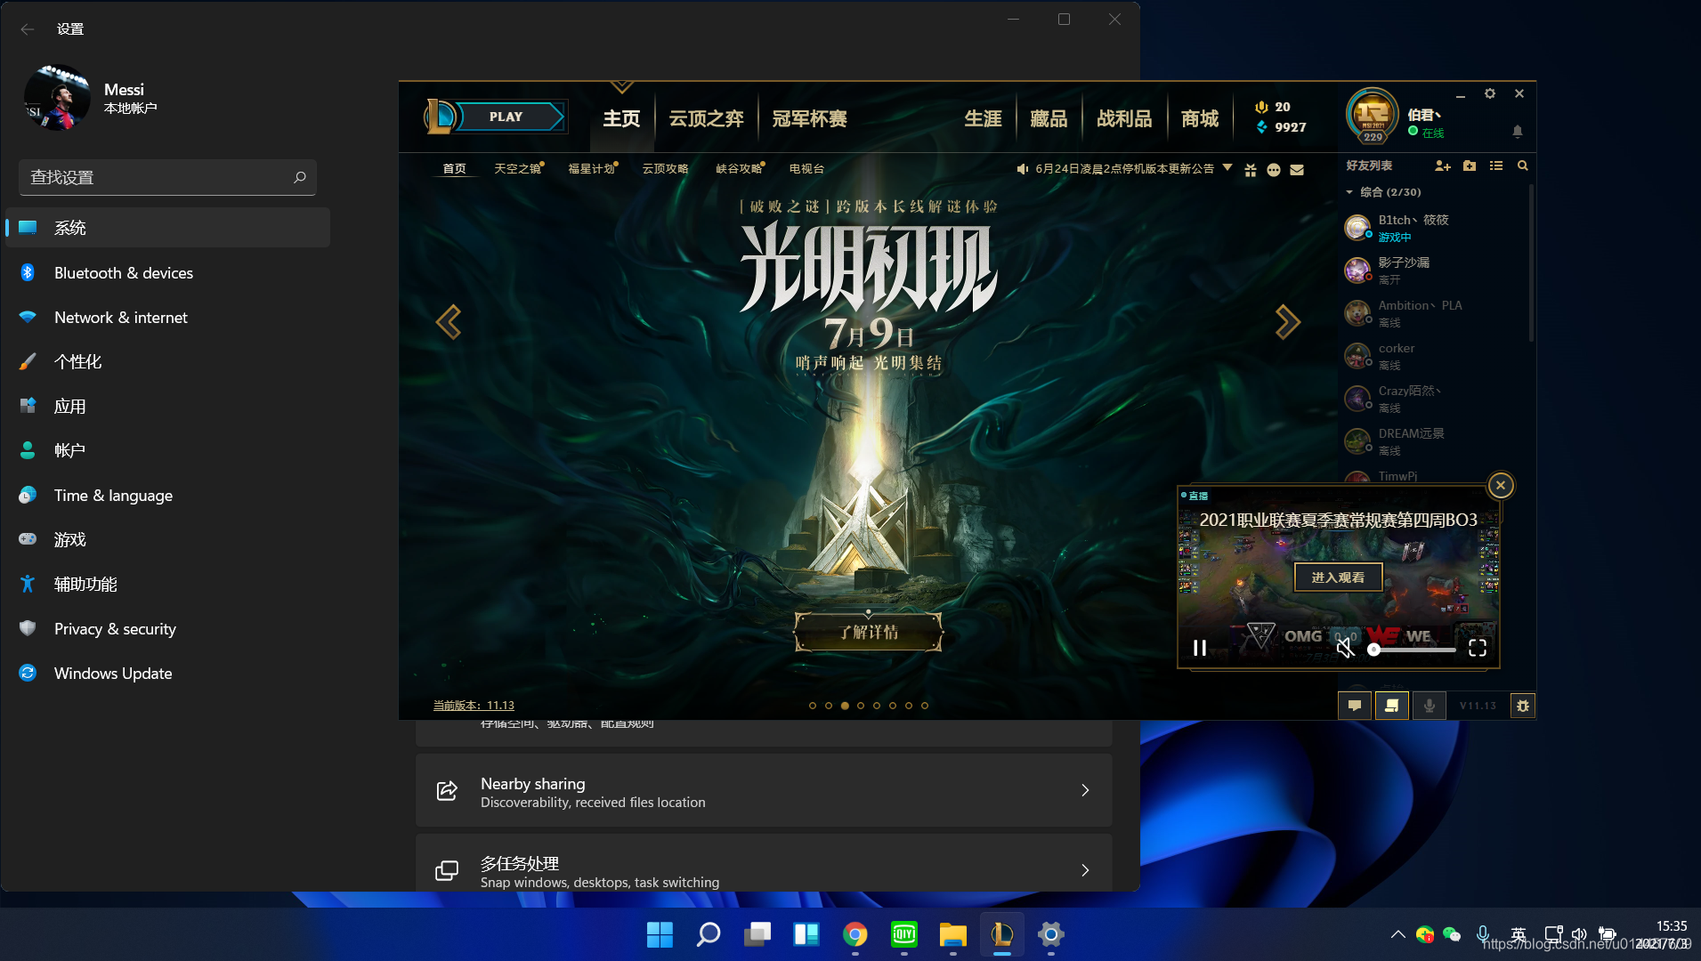
Task: Click the player profile avatar level 229
Action: click(x=1373, y=115)
